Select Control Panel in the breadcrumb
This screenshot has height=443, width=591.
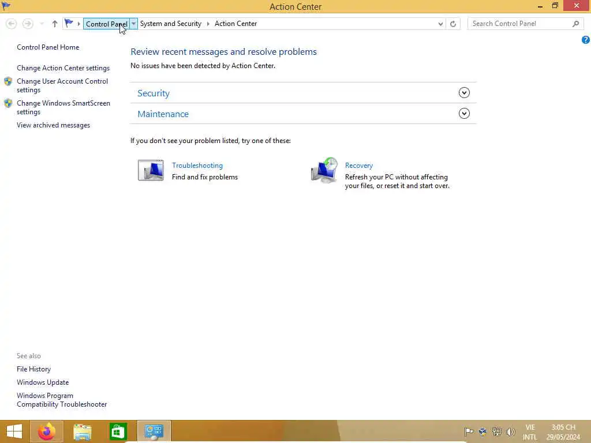tap(106, 24)
